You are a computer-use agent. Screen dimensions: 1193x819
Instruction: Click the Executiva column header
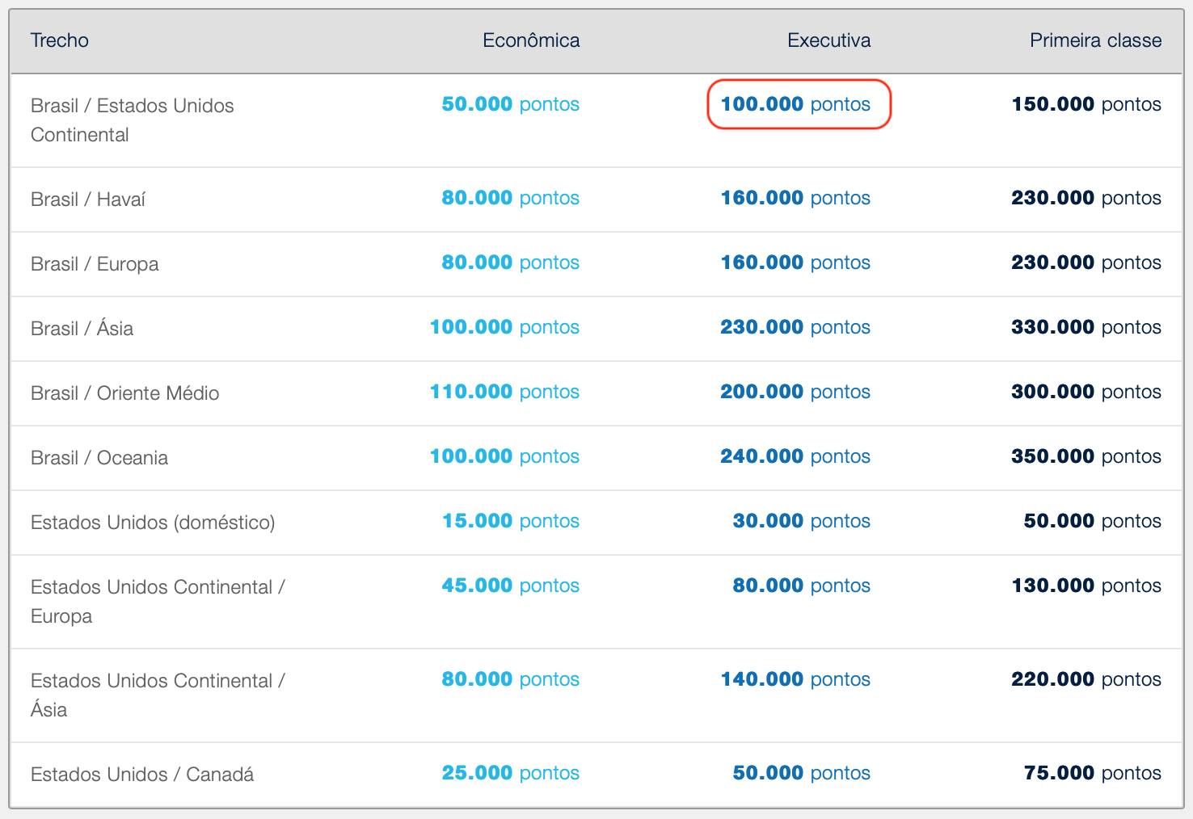coord(828,40)
